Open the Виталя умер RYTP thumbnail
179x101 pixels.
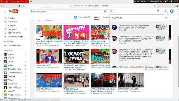pos(49,56)
